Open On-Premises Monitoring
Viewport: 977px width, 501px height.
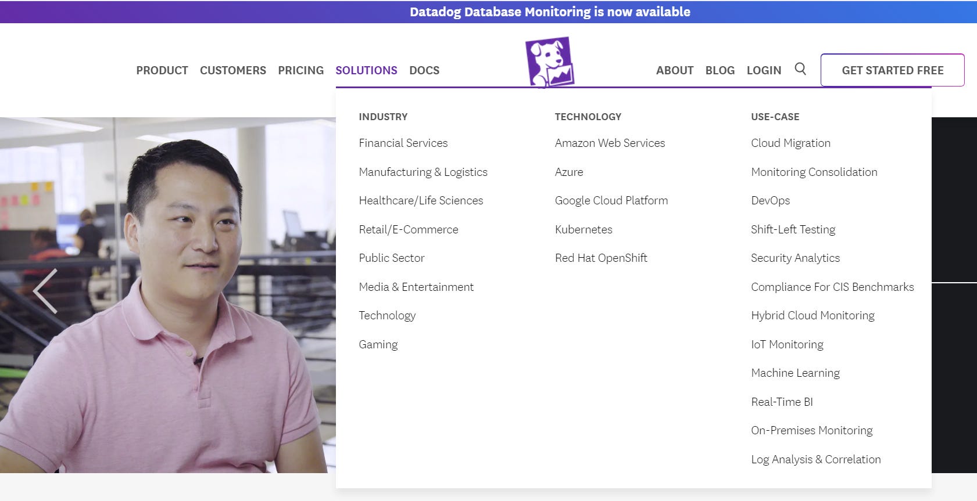(x=812, y=430)
